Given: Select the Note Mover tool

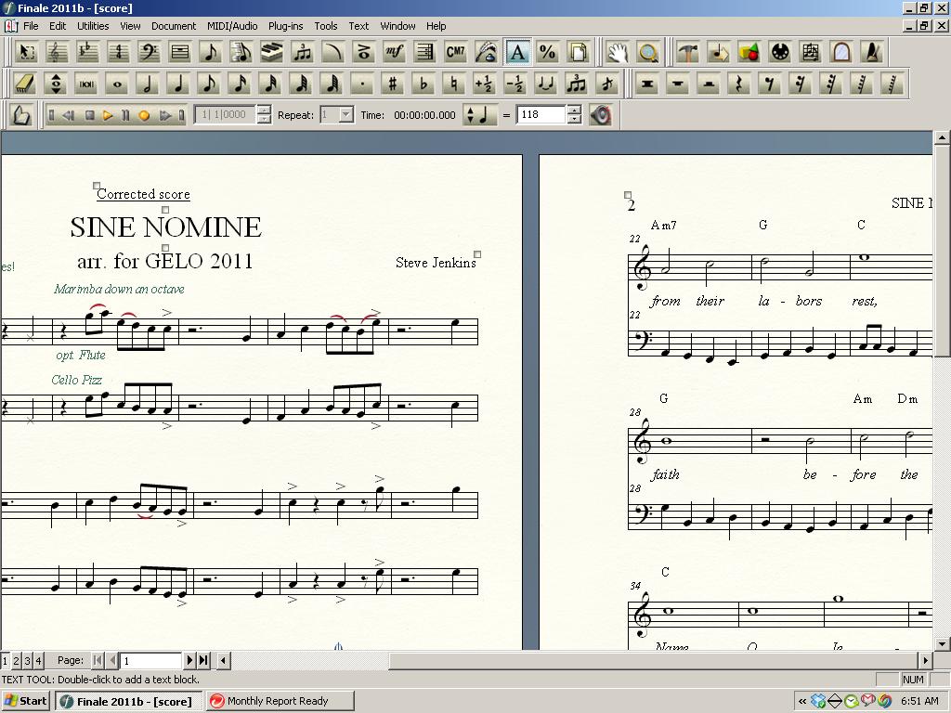Looking at the screenshot, I should pos(719,52).
